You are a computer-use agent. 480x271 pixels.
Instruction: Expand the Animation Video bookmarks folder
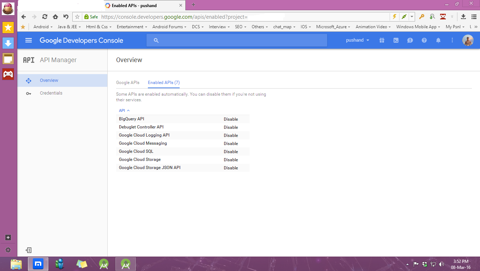click(x=373, y=27)
